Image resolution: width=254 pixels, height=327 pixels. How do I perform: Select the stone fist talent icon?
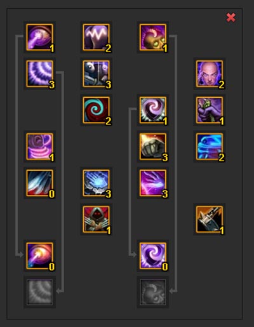coord(153,147)
